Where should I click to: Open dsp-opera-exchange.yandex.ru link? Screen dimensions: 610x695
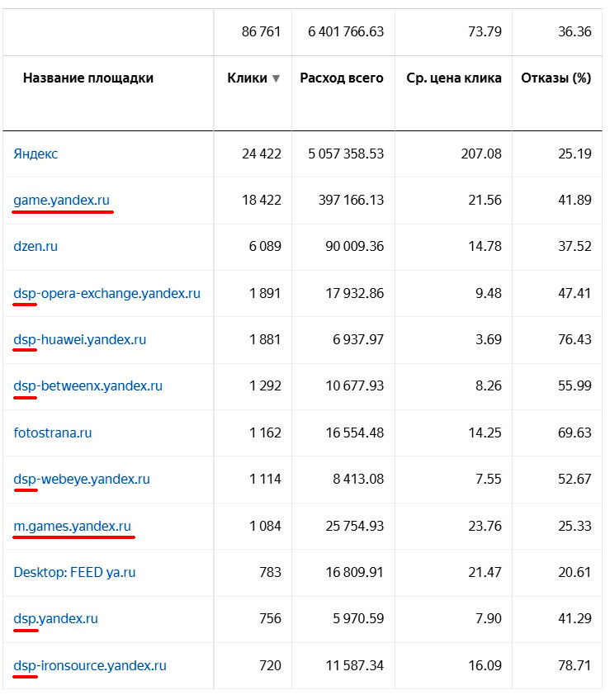(106, 293)
